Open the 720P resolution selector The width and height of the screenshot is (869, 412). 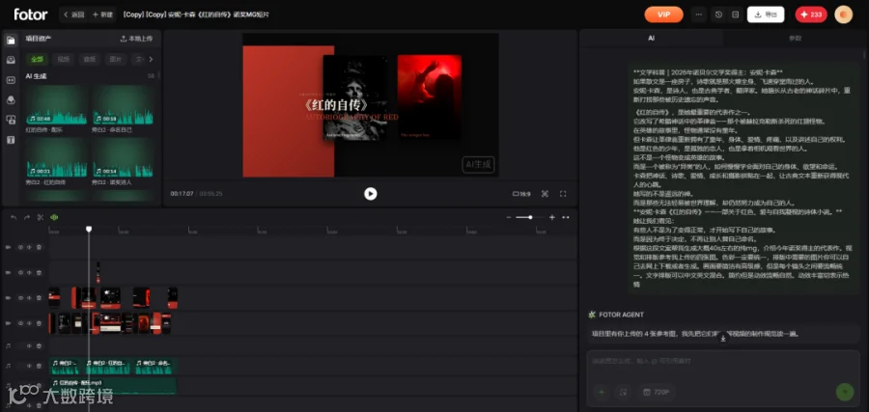tap(657, 392)
